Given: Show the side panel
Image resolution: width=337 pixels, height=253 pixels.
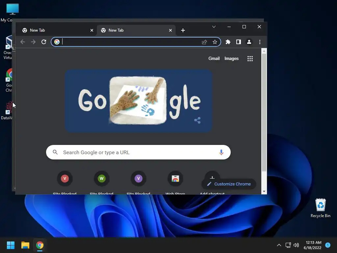Looking at the screenshot, I should point(239,42).
